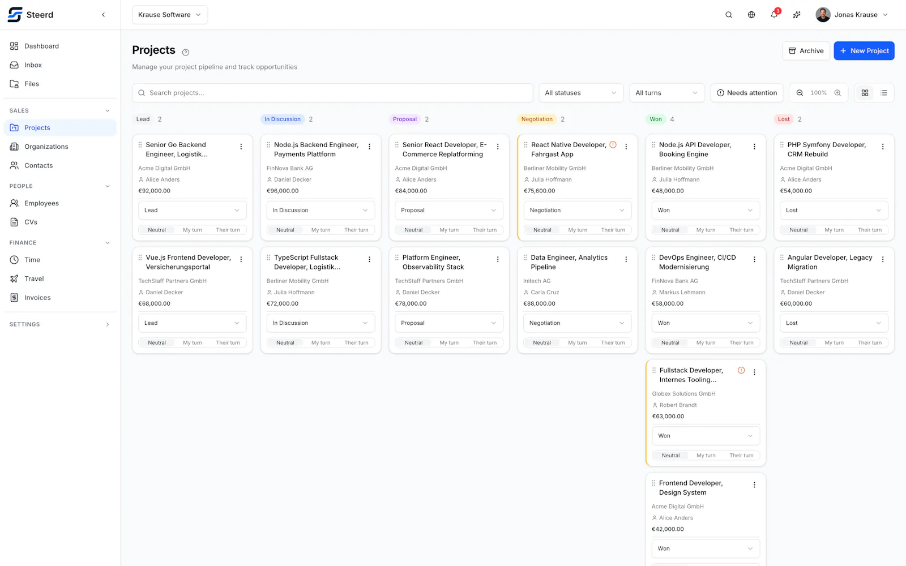Grab drag handle of Vue.js Frontend Developer card
906x566 pixels.
[x=140, y=258]
